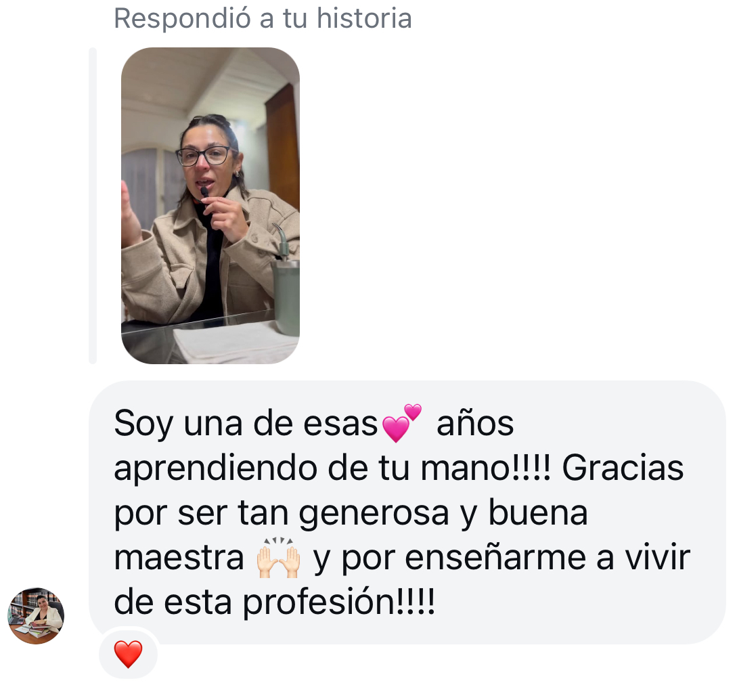Viewport: 737px width, 683px height.
Task: Click the word "historia" in header
Action: coord(364,18)
